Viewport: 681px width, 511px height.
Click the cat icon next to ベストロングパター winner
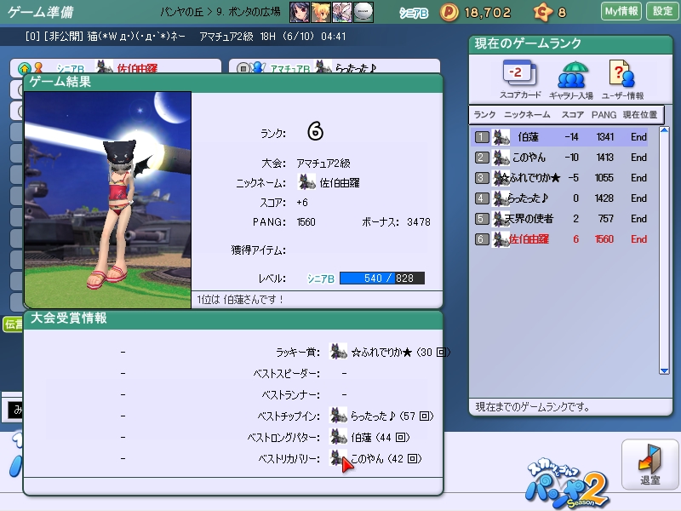click(338, 437)
